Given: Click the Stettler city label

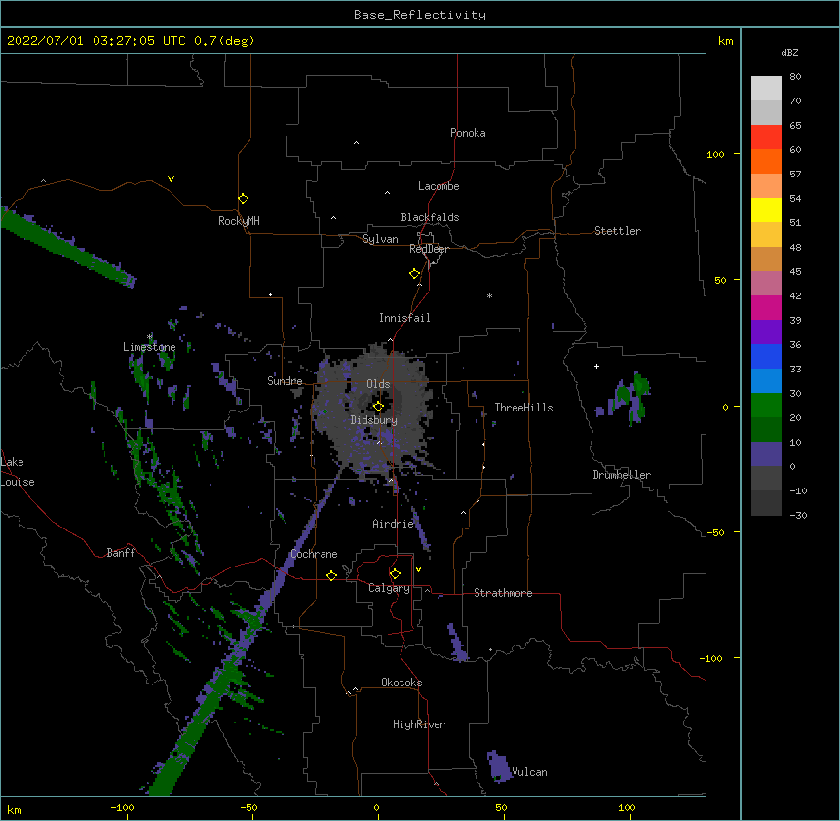Looking at the screenshot, I should [618, 231].
